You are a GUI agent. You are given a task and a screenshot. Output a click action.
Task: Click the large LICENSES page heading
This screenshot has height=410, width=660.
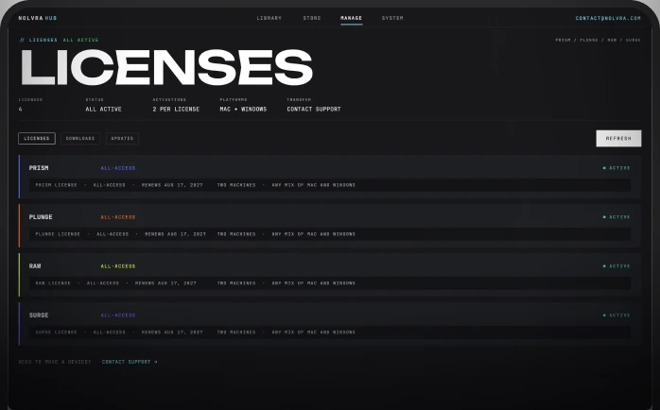coord(166,67)
